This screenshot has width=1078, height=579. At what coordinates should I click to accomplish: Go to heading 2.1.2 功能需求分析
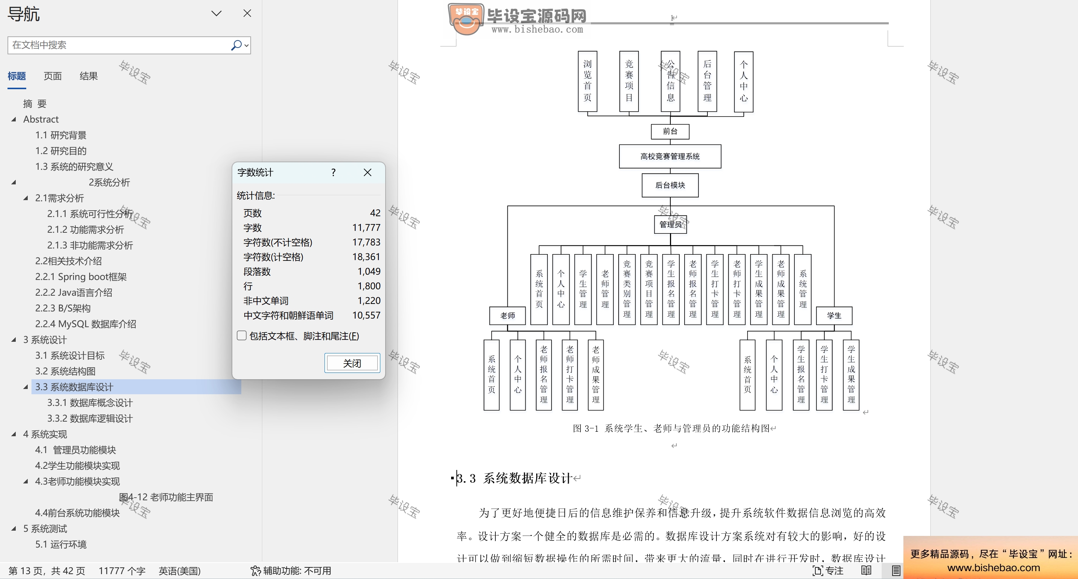(x=85, y=229)
